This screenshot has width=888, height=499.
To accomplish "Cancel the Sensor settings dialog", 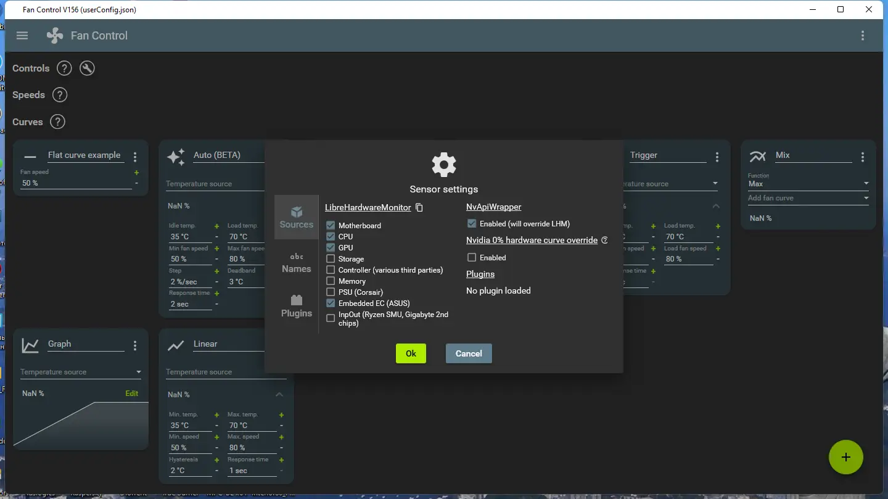I will click(469, 353).
